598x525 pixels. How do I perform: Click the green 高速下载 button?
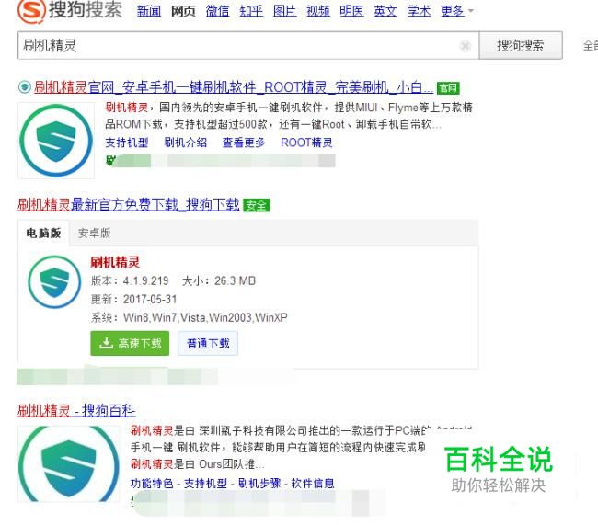pyautogui.click(x=130, y=344)
